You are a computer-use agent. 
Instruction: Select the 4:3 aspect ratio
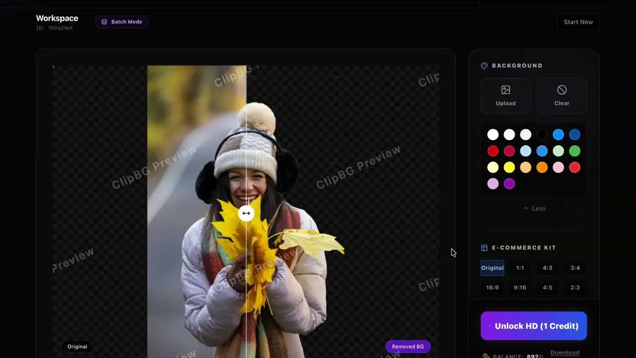(x=548, y=268)
